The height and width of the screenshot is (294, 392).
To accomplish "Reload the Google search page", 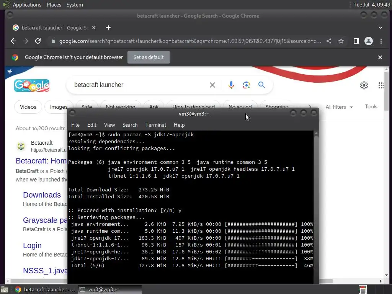I will coord(38,41).
